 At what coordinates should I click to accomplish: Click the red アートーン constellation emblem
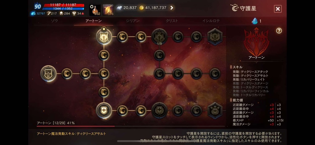tap(256, 42)
